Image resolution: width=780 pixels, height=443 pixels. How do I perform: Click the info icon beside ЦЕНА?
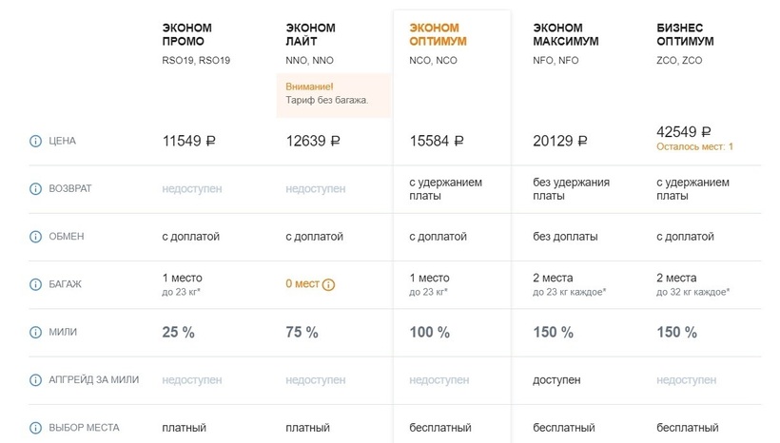click(x=35, y=142)
